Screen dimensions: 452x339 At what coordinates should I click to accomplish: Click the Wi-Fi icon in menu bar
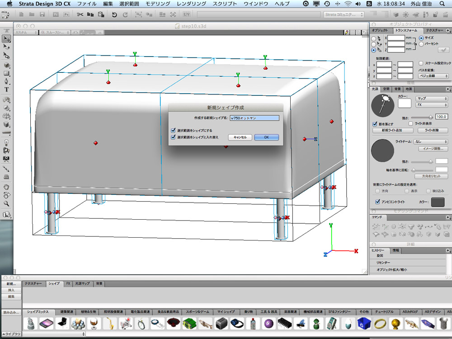coord(348,4)
